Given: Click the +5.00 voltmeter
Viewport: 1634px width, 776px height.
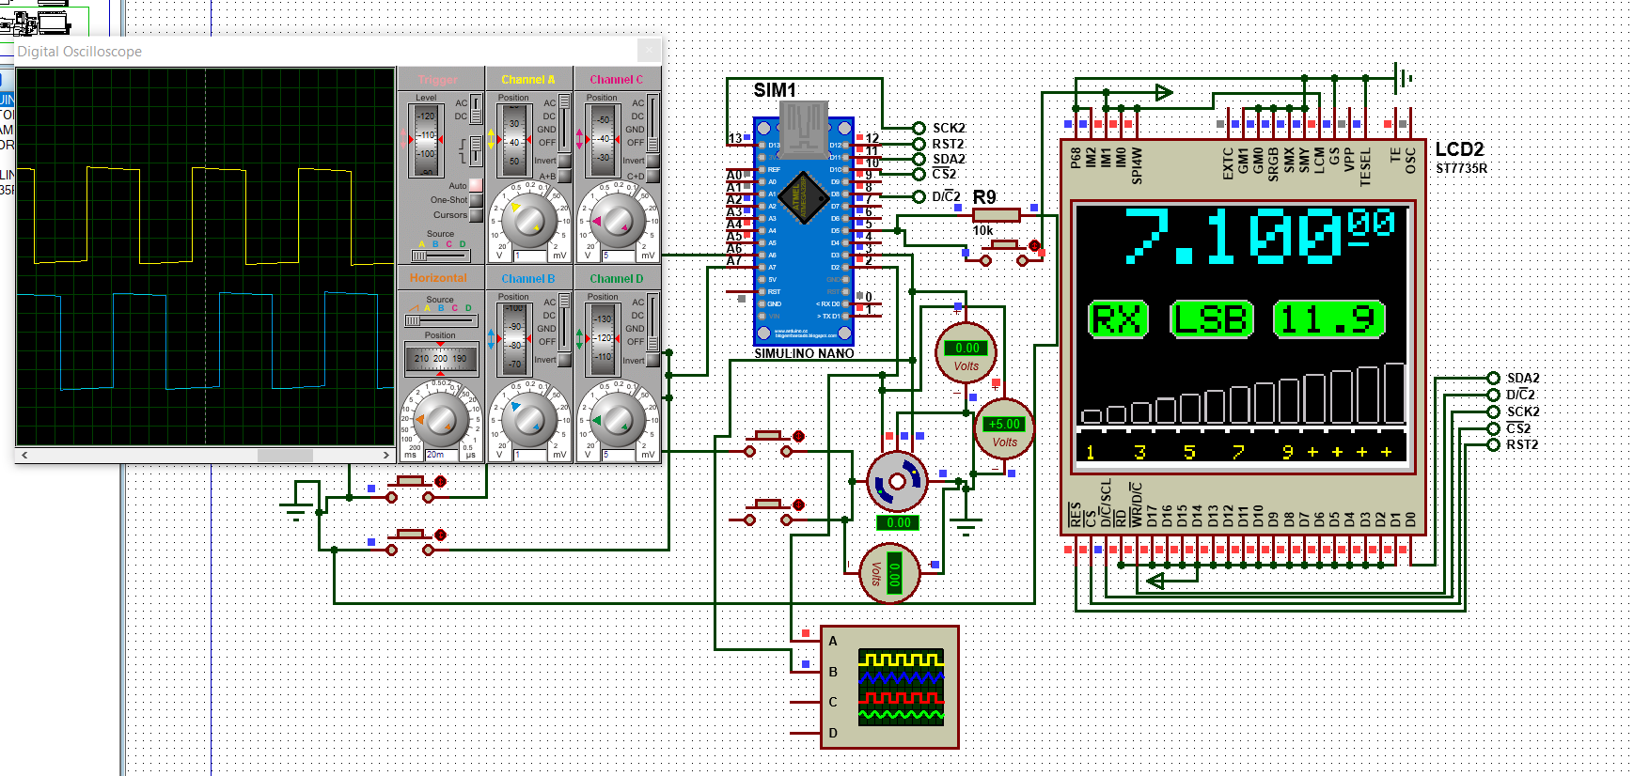Looking at the screenshot, I should 1004,431.
